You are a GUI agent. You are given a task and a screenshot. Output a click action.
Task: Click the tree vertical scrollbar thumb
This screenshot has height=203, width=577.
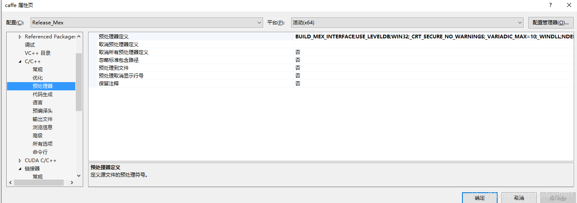click(x=79, y=82)
